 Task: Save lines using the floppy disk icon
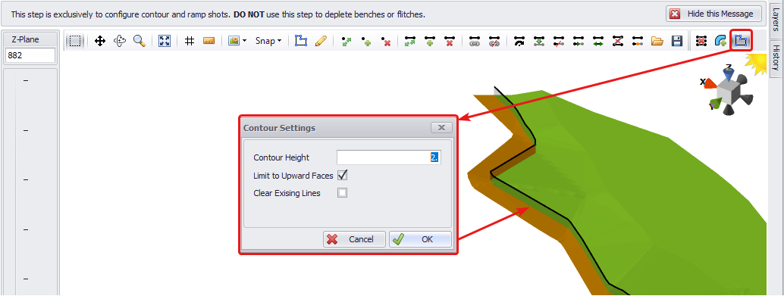pos(677,41)
